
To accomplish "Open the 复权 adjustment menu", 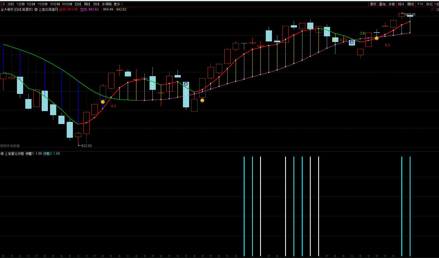I will tap(373, 4).
